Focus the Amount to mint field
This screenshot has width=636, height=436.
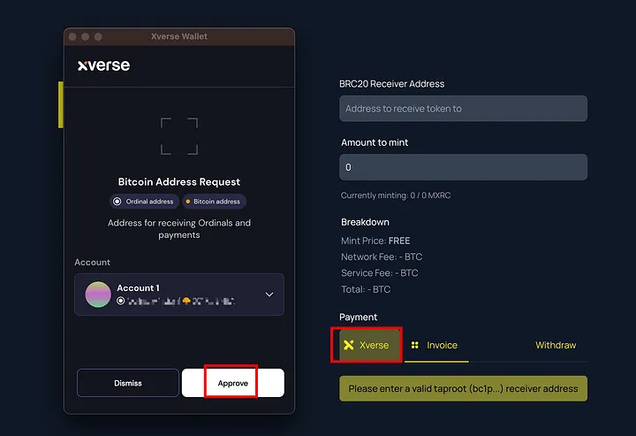(x=463, y=167)
